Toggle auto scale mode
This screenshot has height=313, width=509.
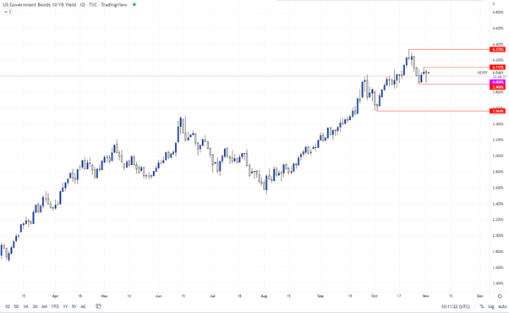point(502,306)
